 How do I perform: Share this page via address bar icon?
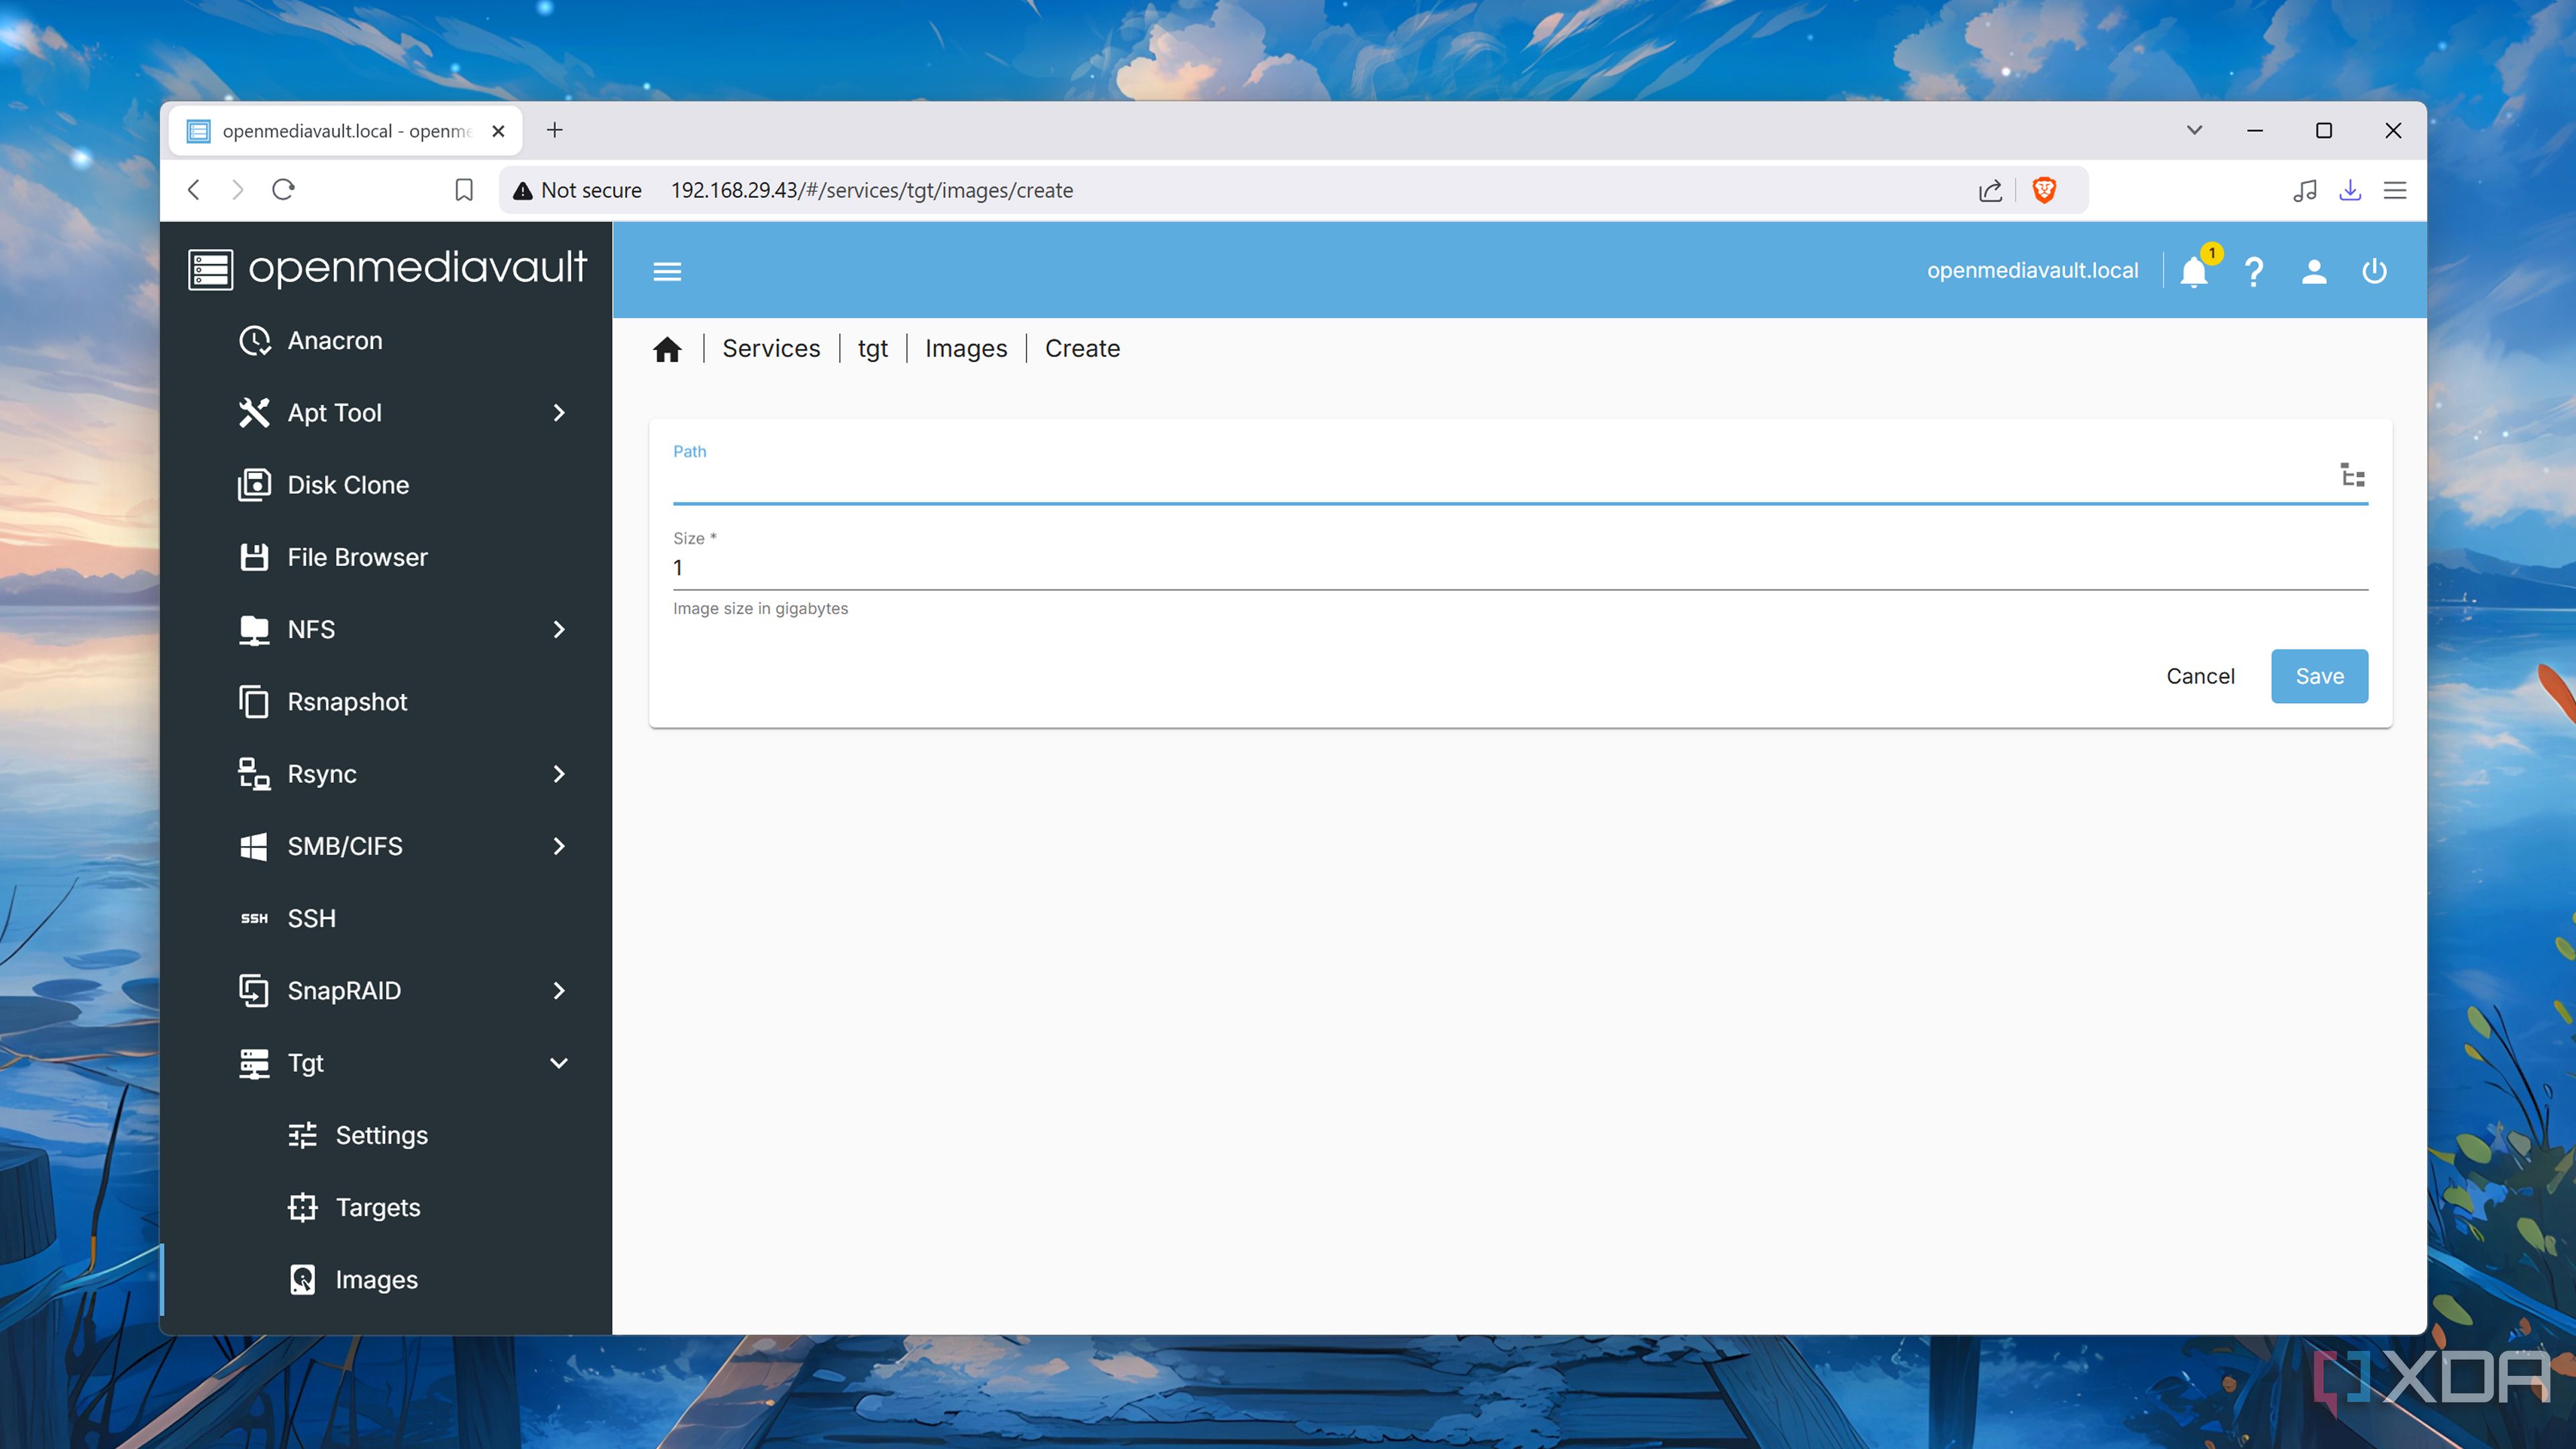click(x=1990, y=190)
